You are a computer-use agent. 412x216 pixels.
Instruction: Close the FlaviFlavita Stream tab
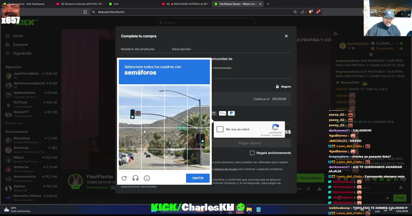tap(260, 4)
